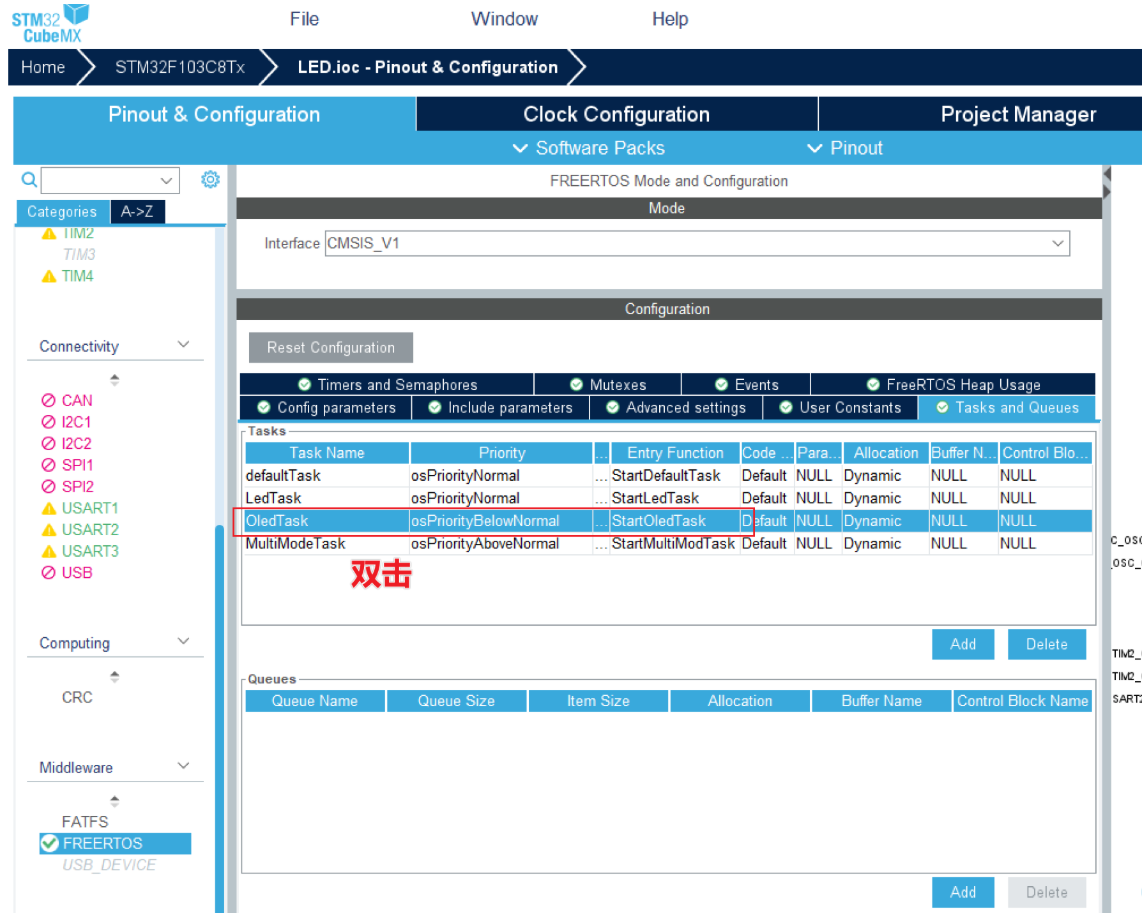1142x913 pixels.
Task: Click the Reset Configuration button
Action: (x=331, y=347)
